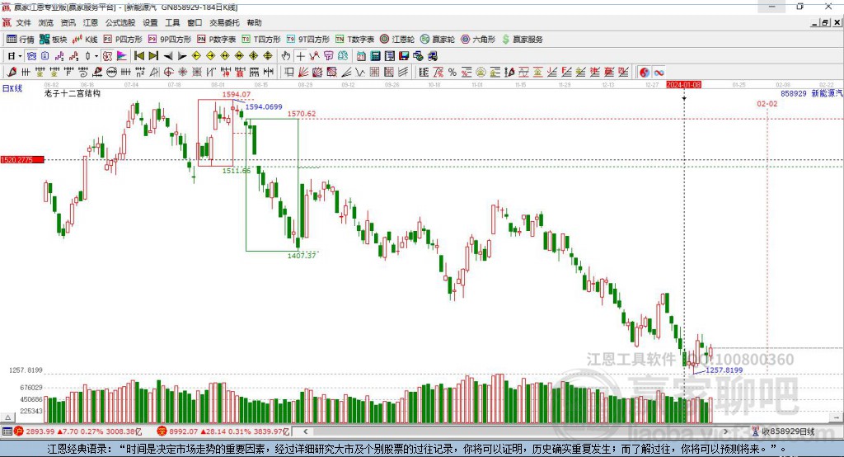Screen dimensions: 844x457
Task: Expand the 日 period dropdown arrow
Action: pos(20,56)
